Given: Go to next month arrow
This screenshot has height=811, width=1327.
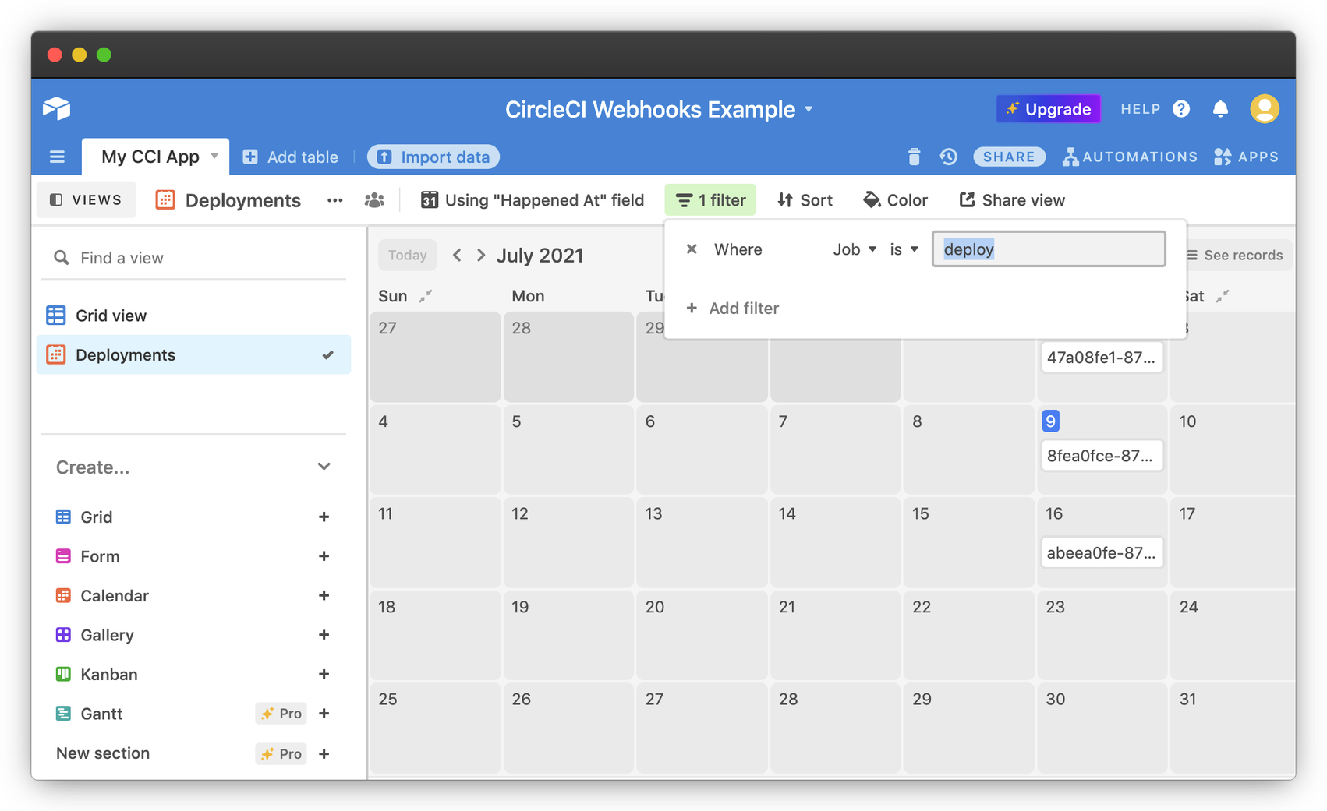Looking at the screenshot, I should 481,255.
